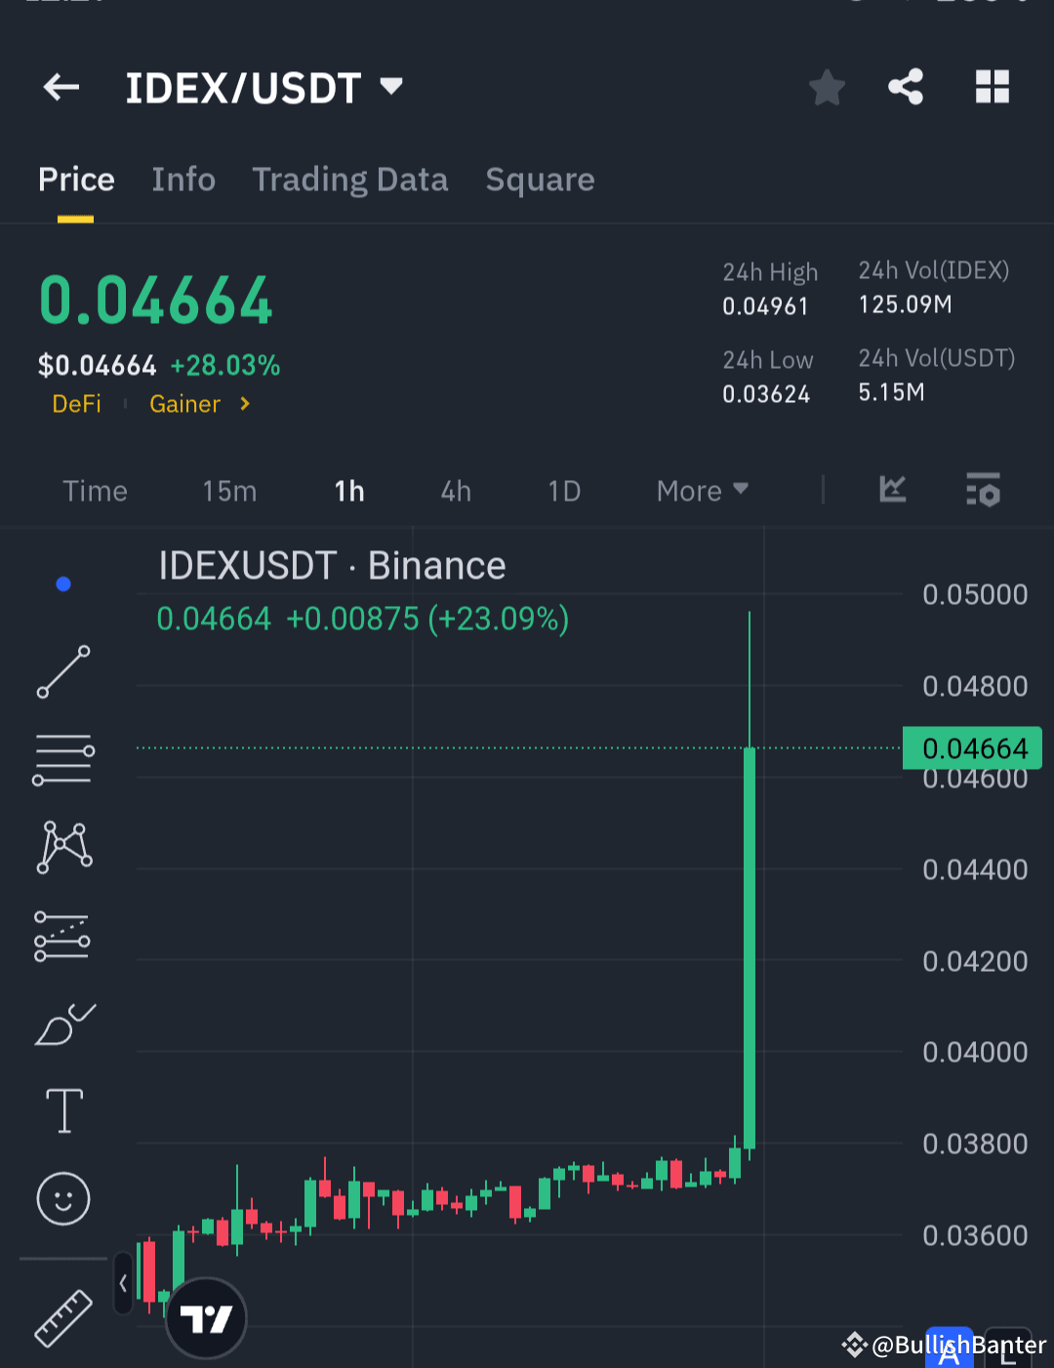
Task: Open chart settings with the gear icon
Action: 984,491
